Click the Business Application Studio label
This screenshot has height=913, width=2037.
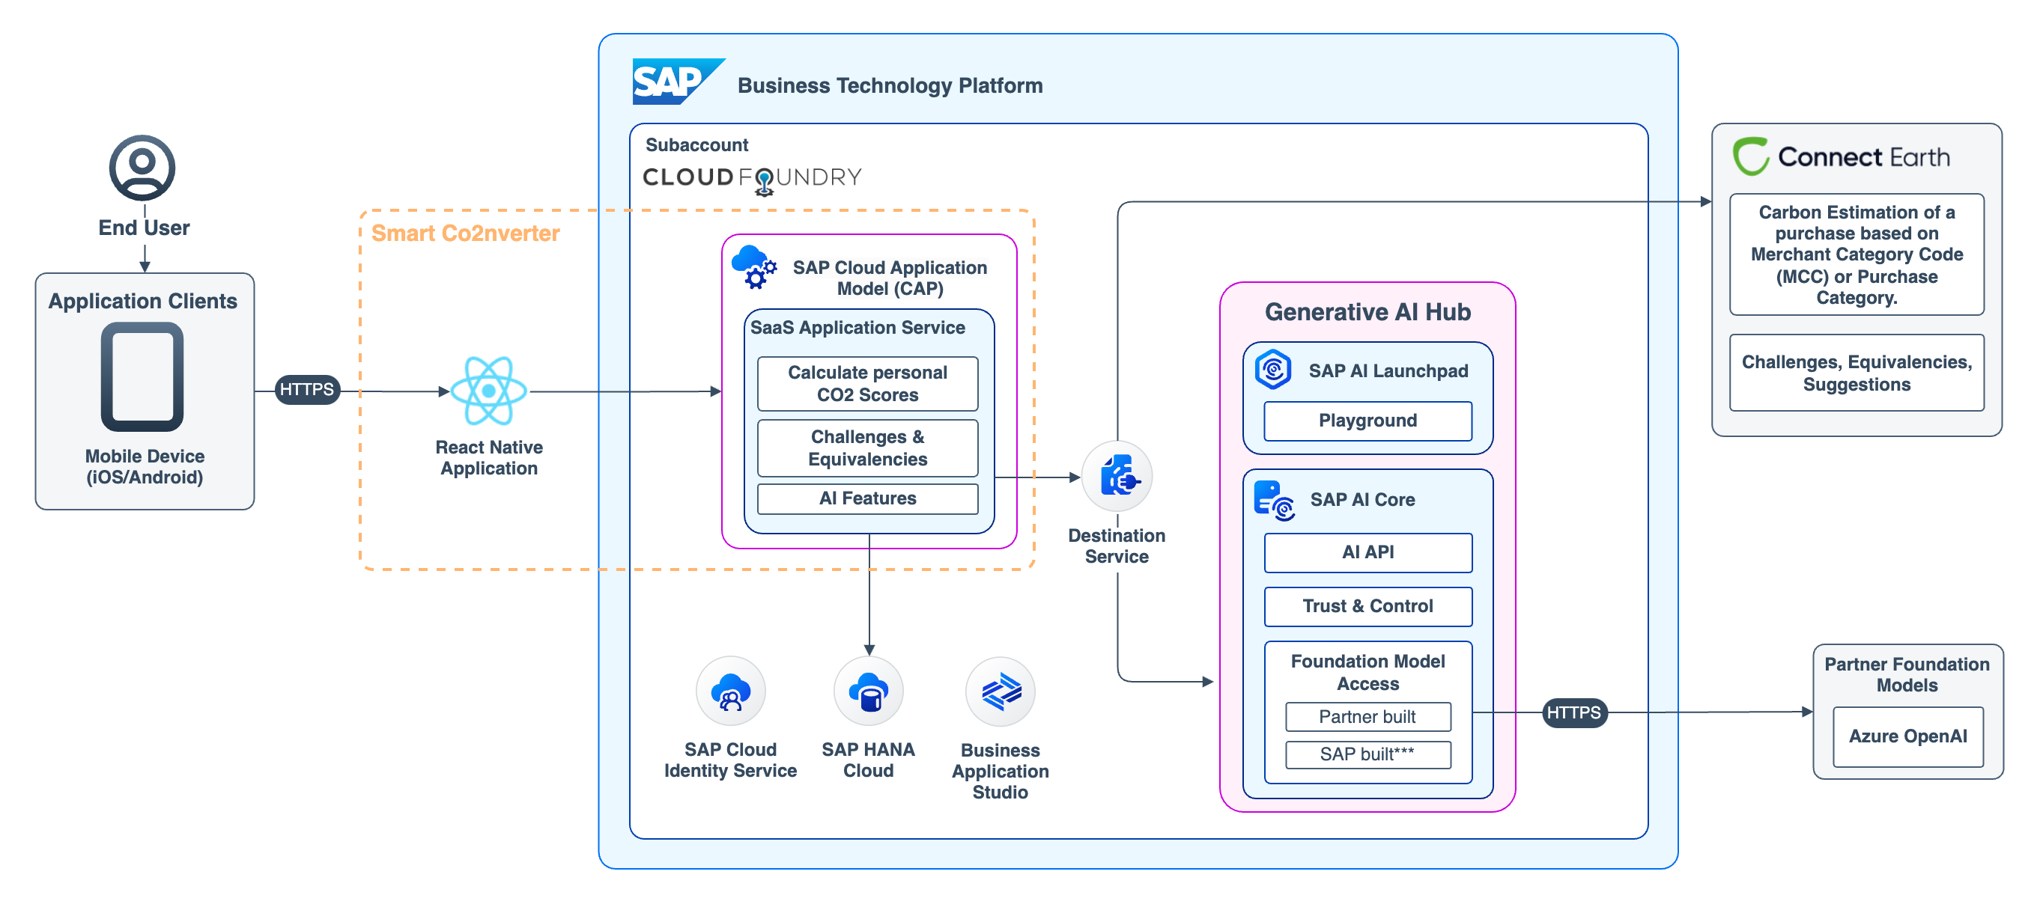pos(1000,771)
